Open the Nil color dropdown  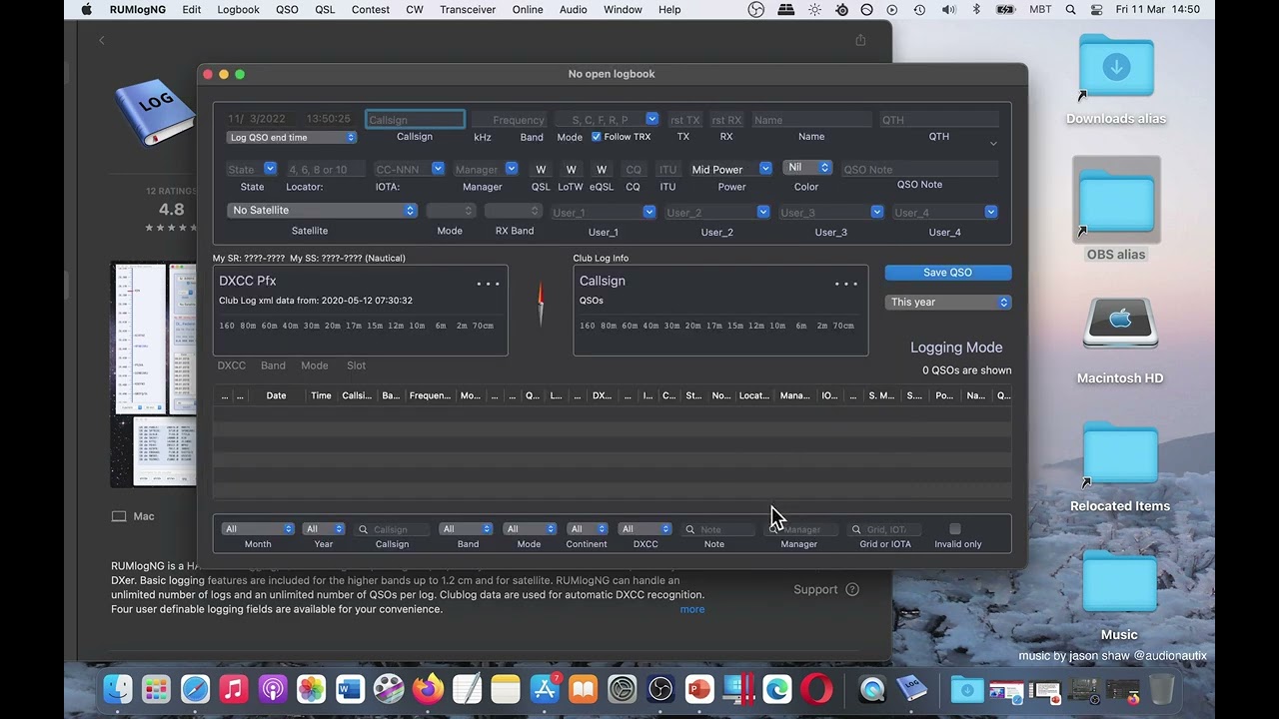[808, 168]
